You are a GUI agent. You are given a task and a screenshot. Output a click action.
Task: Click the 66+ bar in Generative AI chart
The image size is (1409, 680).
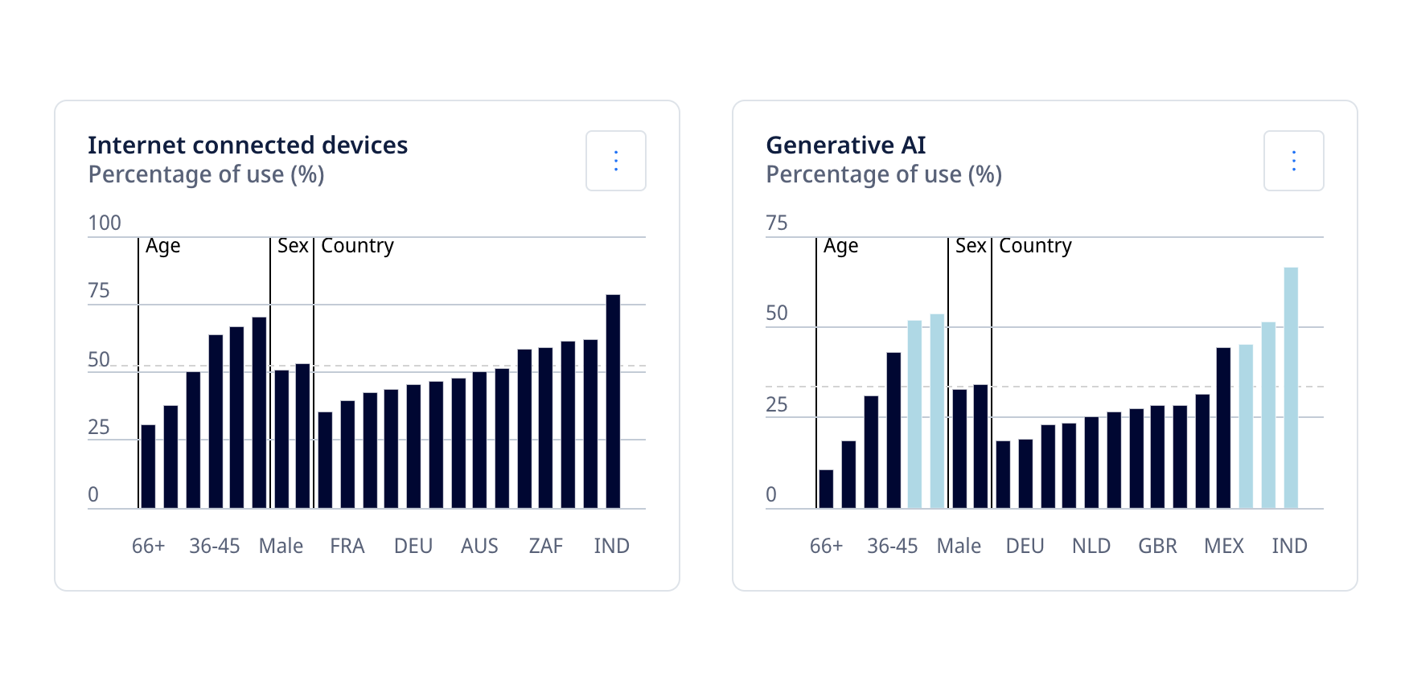(x=826, y=489)
